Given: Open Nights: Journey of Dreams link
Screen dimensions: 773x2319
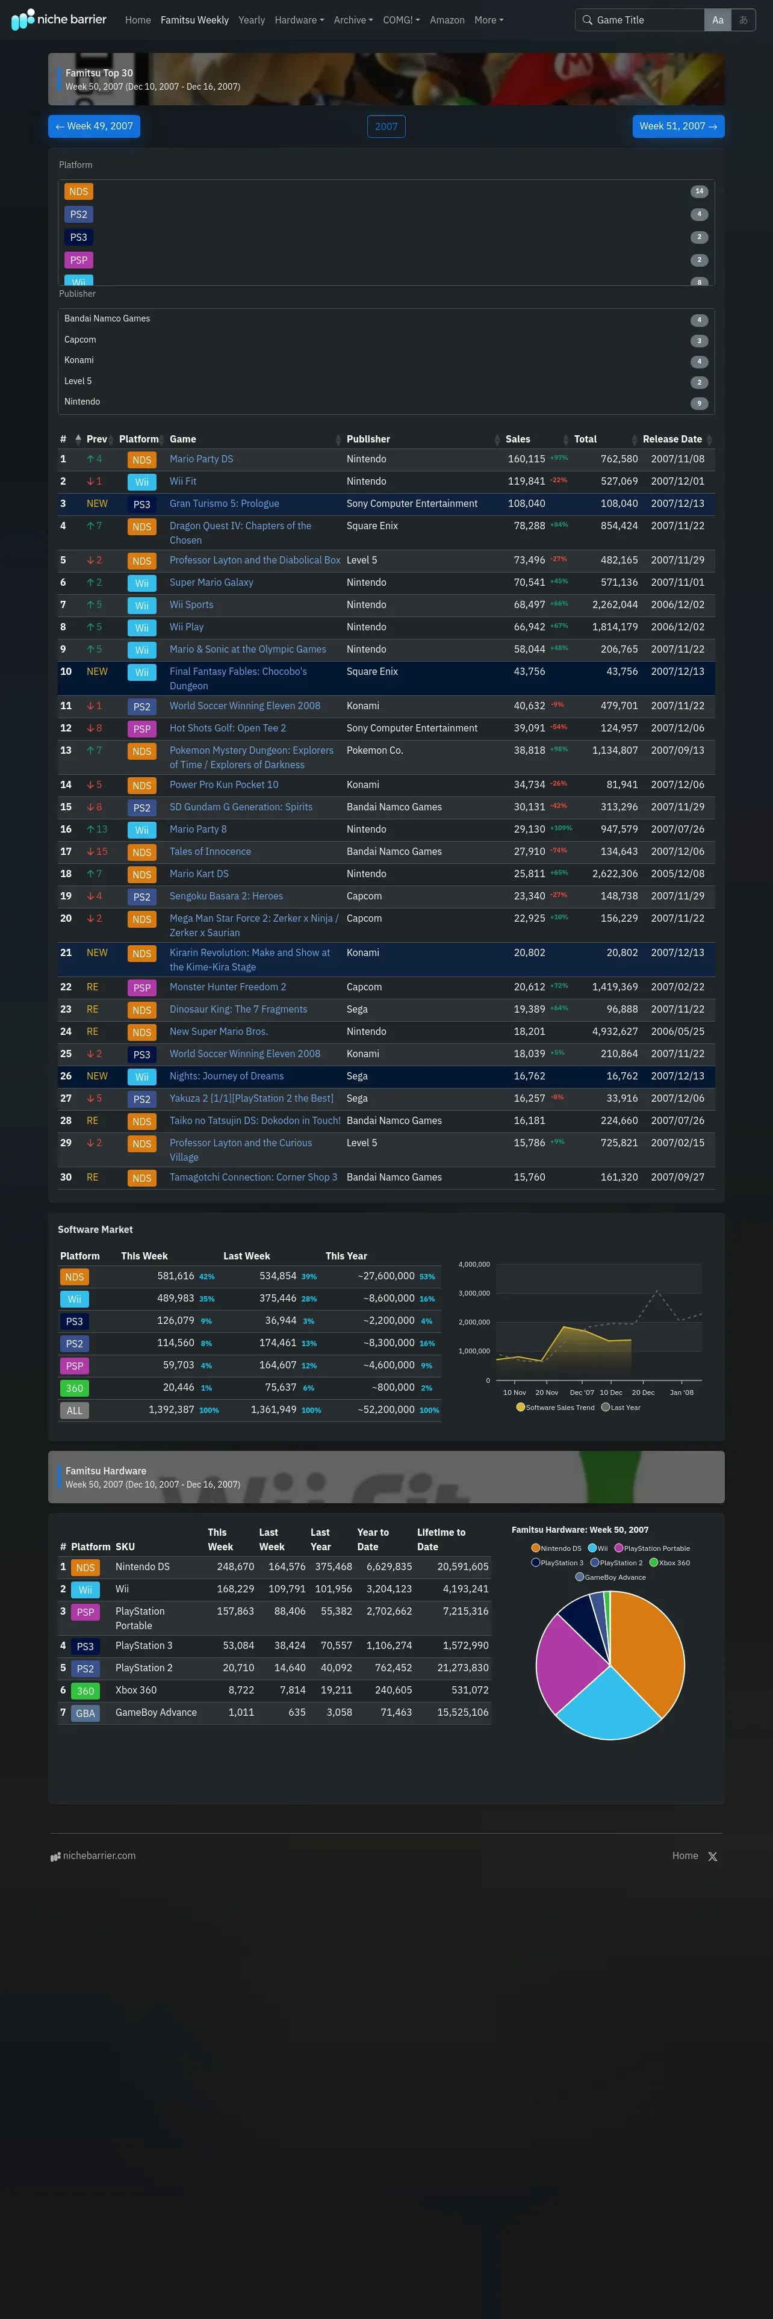Looking at the screenshot, I should coord(227,1076).
